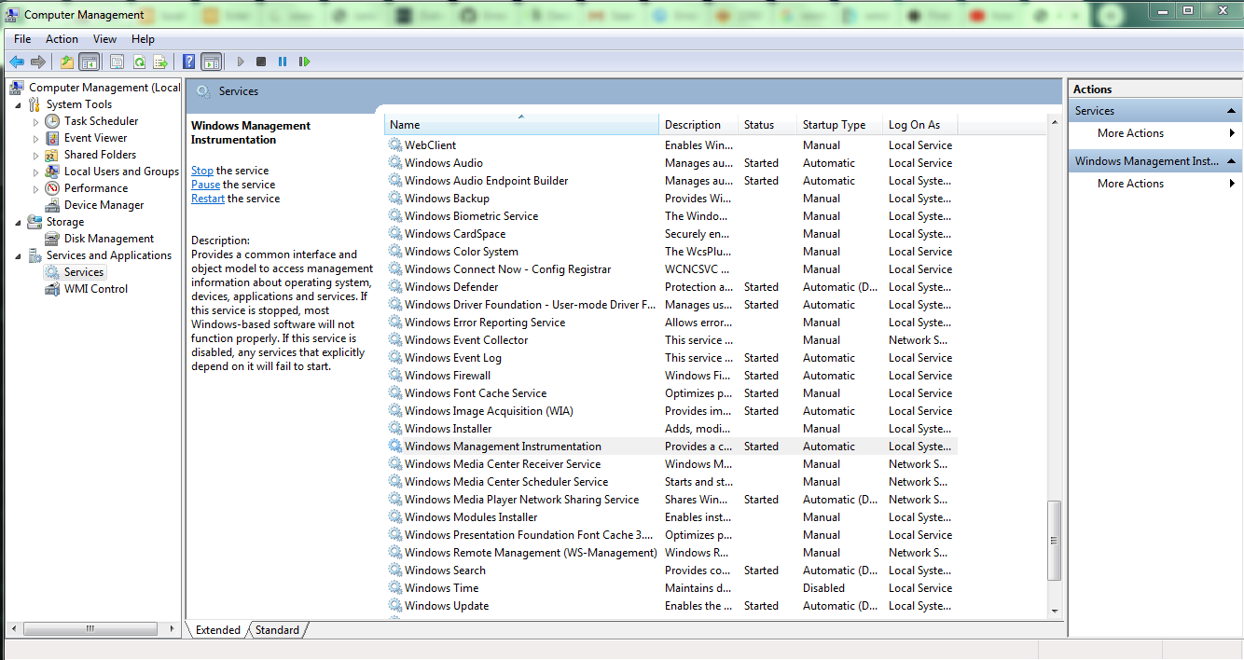Toggle Show/Hide Action Pane button
Viewport: 1244px width, 660px height.
pos(212,62)
